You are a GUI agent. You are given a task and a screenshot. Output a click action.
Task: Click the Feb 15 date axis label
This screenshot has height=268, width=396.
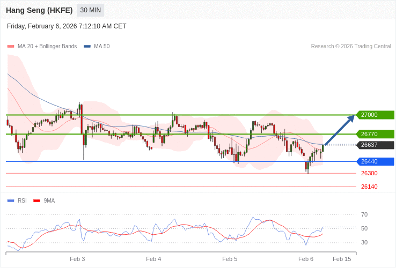[x=342, y=259]
